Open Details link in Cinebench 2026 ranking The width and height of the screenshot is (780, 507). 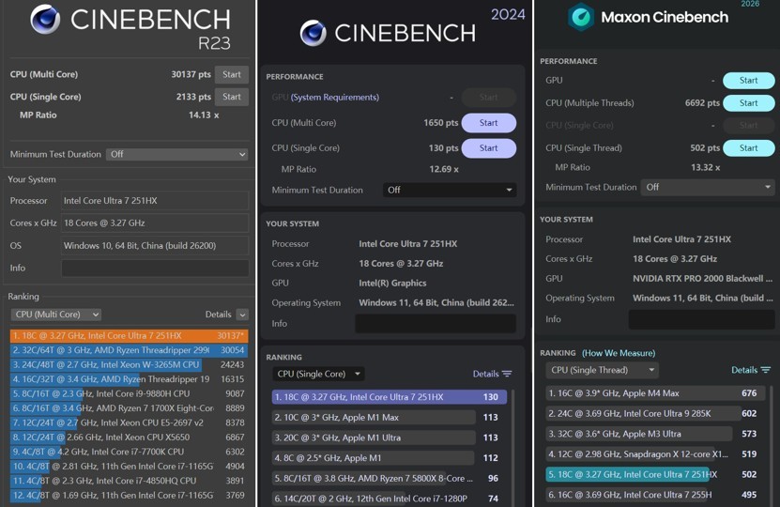click(x=744, y=370)
